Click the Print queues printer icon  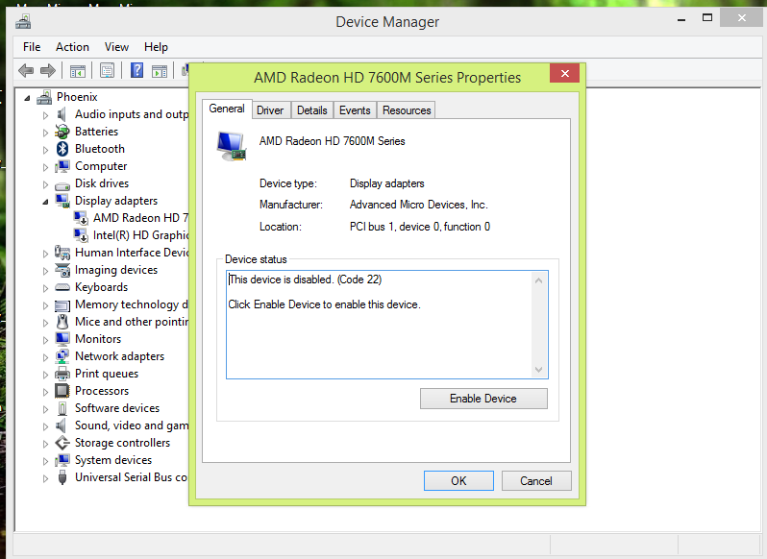click(x=62, y=375)
